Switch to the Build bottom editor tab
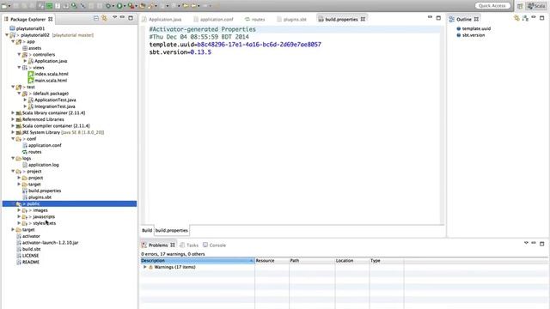550x309 pixels. point(147,231)
